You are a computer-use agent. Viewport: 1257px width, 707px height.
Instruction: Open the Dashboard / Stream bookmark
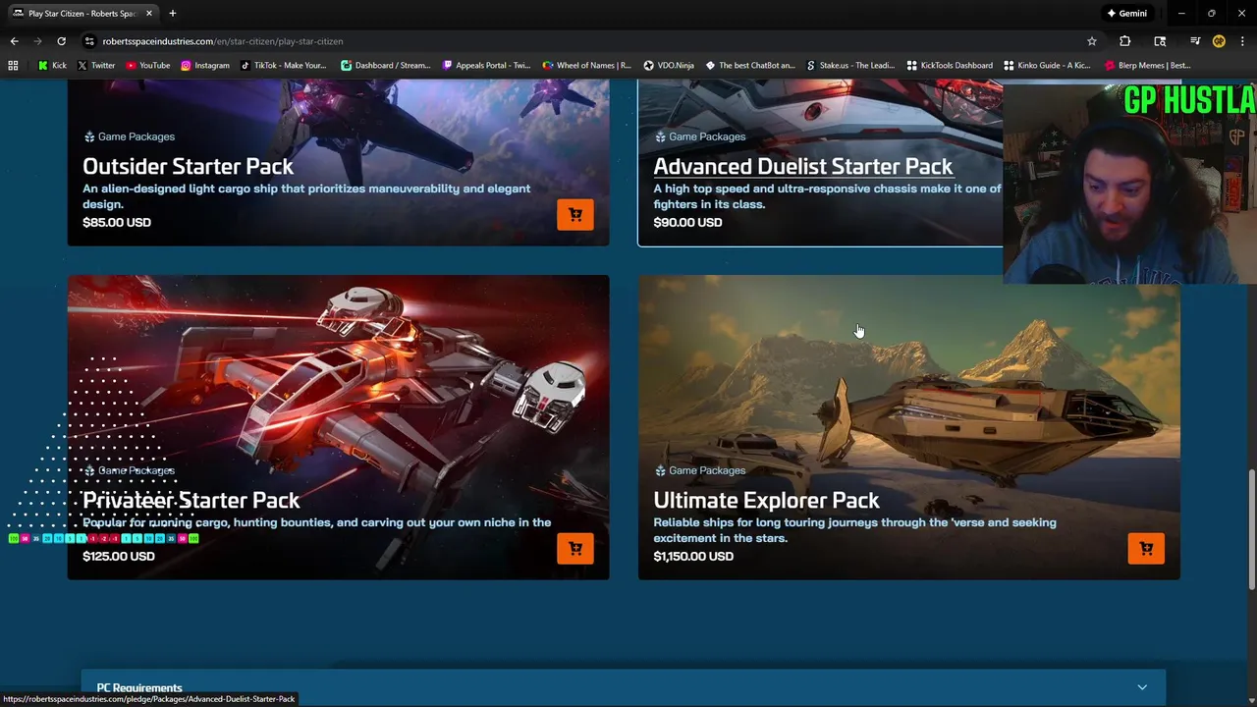pyautogui.click(x=385, y=65)
